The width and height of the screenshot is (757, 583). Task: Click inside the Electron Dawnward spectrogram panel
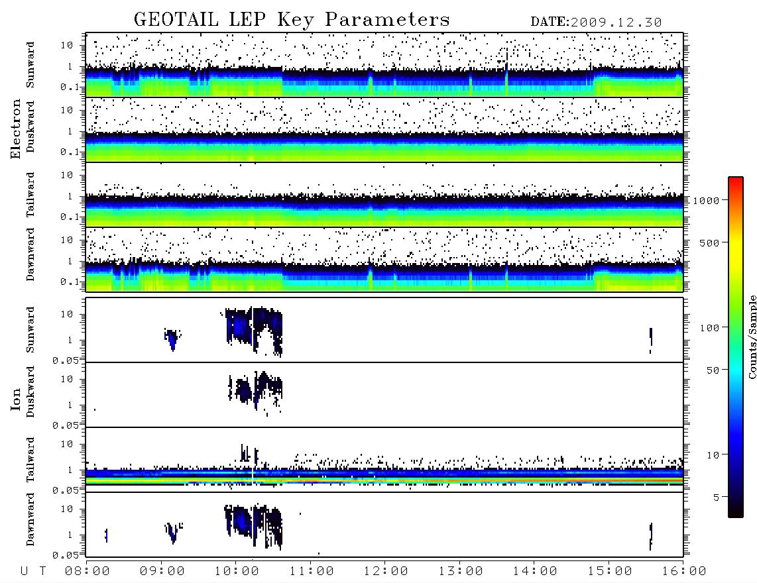pyautogui.click(x=384, y=260)
